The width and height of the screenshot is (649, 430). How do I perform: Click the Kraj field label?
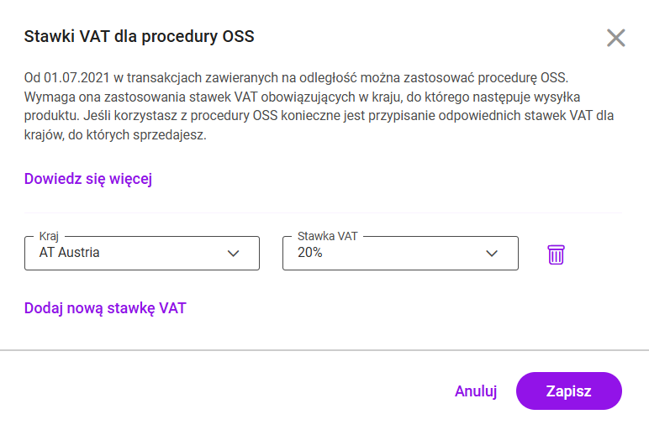pos(50,237)
